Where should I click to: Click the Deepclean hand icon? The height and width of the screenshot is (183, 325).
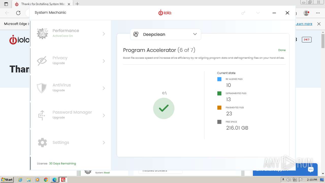(136, 34)
